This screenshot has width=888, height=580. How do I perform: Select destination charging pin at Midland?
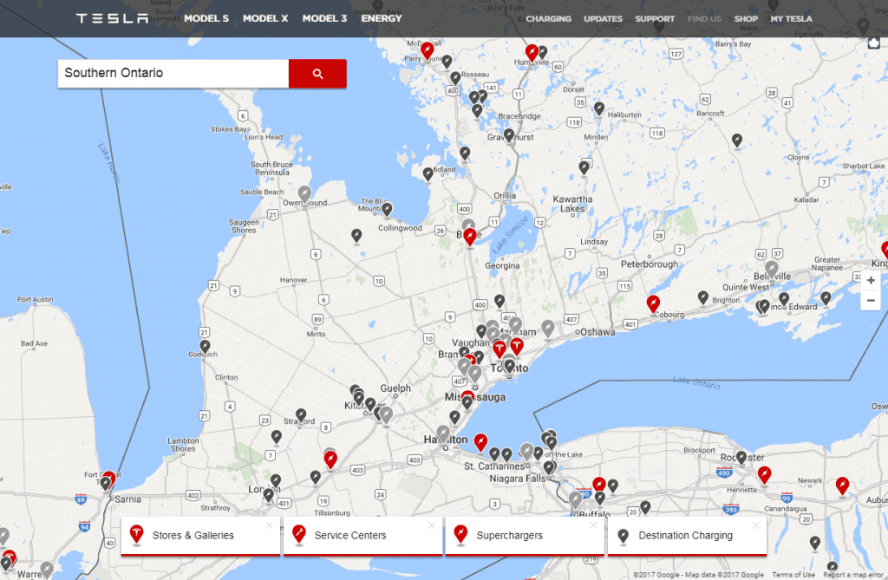pos(428,174)
